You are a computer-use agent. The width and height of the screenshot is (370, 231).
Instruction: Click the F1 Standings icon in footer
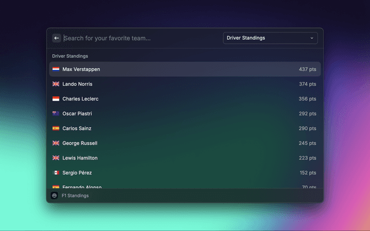tap(54, 196)
